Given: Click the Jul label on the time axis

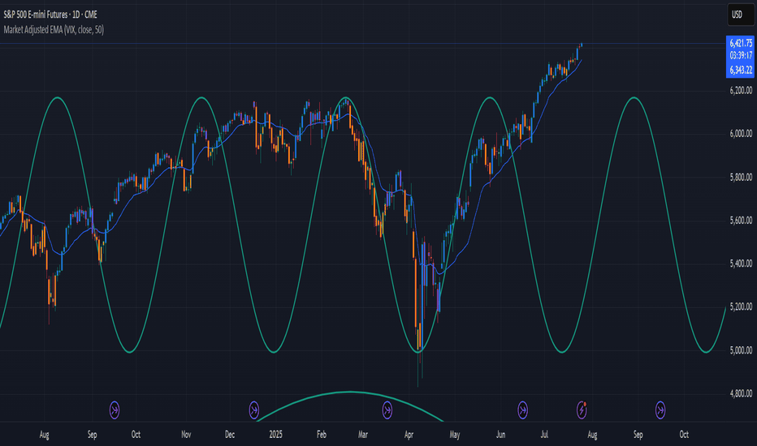Looking at the screenshot, I should [544, 435].
